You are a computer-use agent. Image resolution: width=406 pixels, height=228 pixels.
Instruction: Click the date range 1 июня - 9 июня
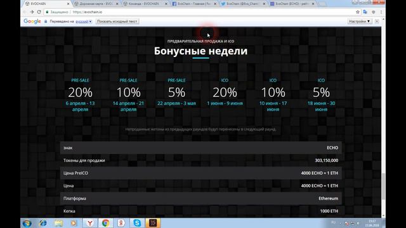point(225,103)
